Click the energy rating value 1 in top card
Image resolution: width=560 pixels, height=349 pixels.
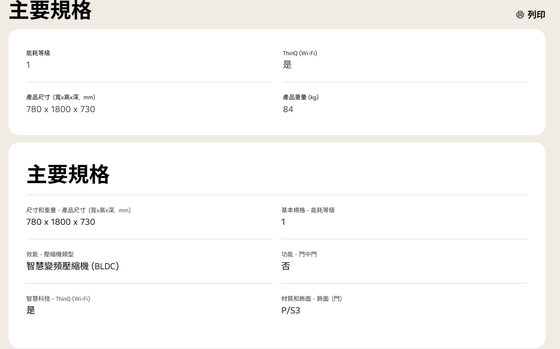pos(28,65)
